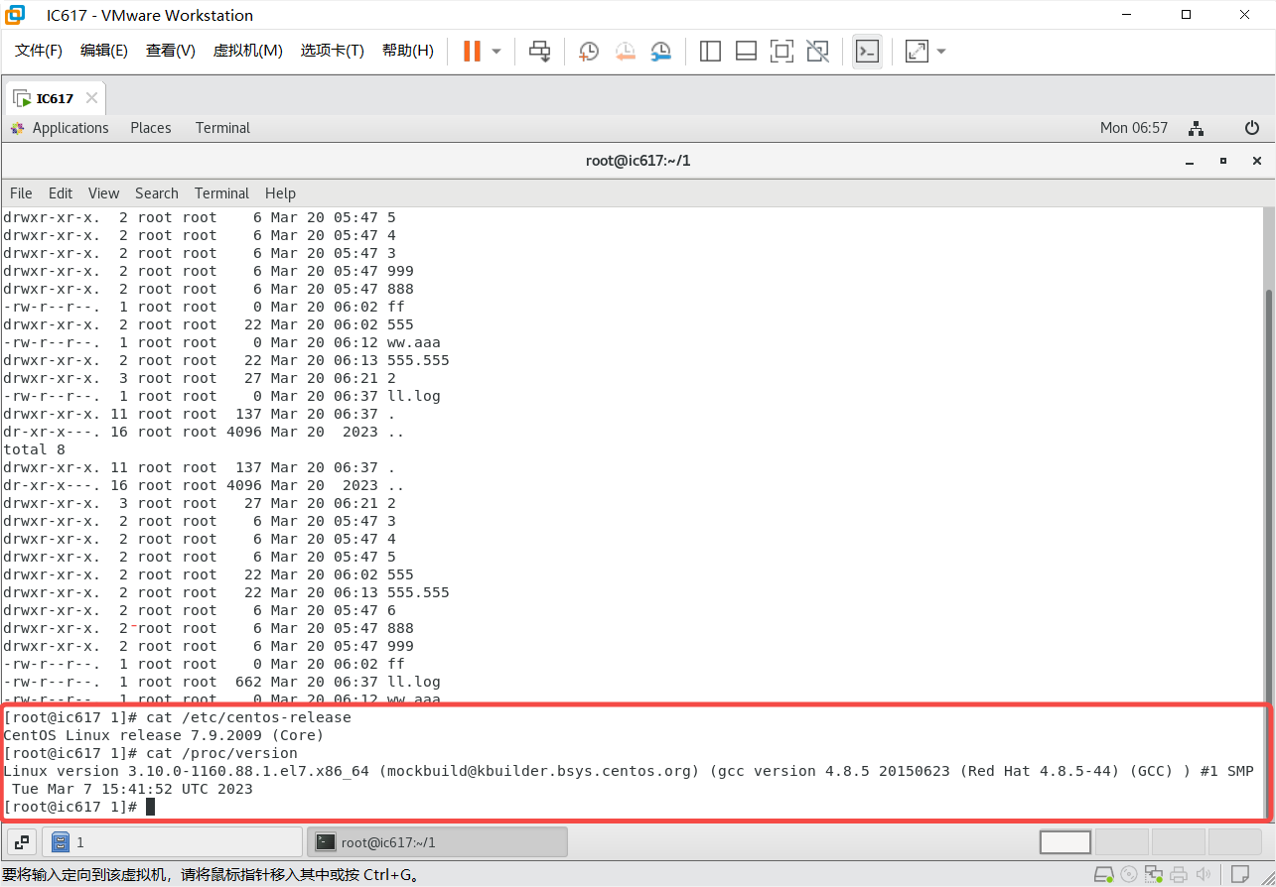This screenshot has height=887, width=1276.
Task: Open the Terminal menu in the terminal menu bar
Action: point(221,193)
